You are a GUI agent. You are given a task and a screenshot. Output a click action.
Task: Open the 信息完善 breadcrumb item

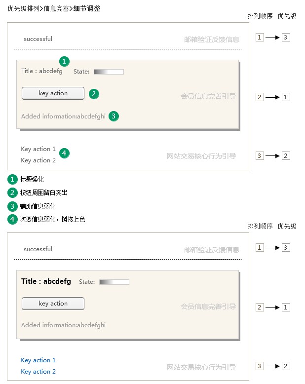56,8
